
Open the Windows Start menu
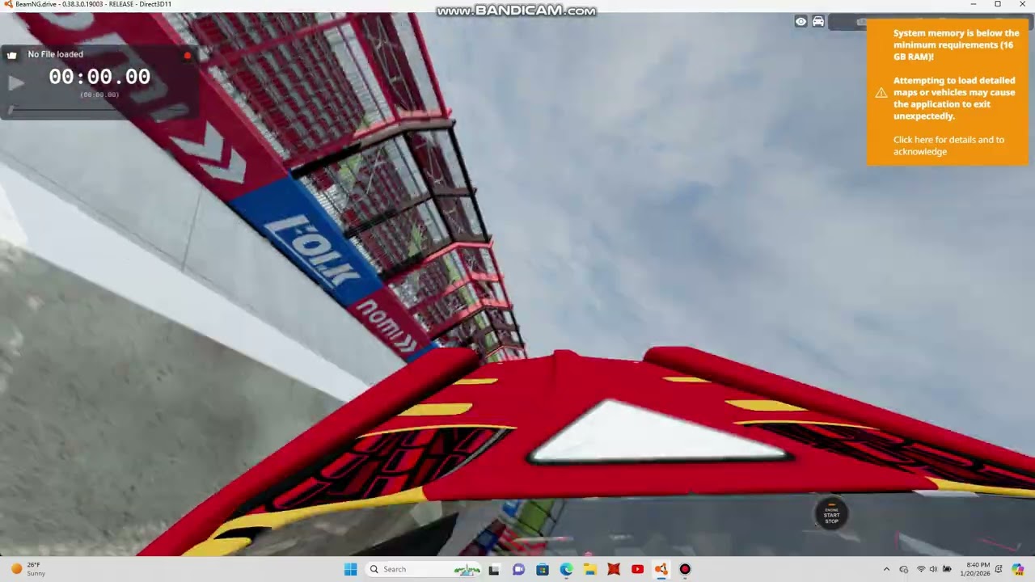click(350, 569)
